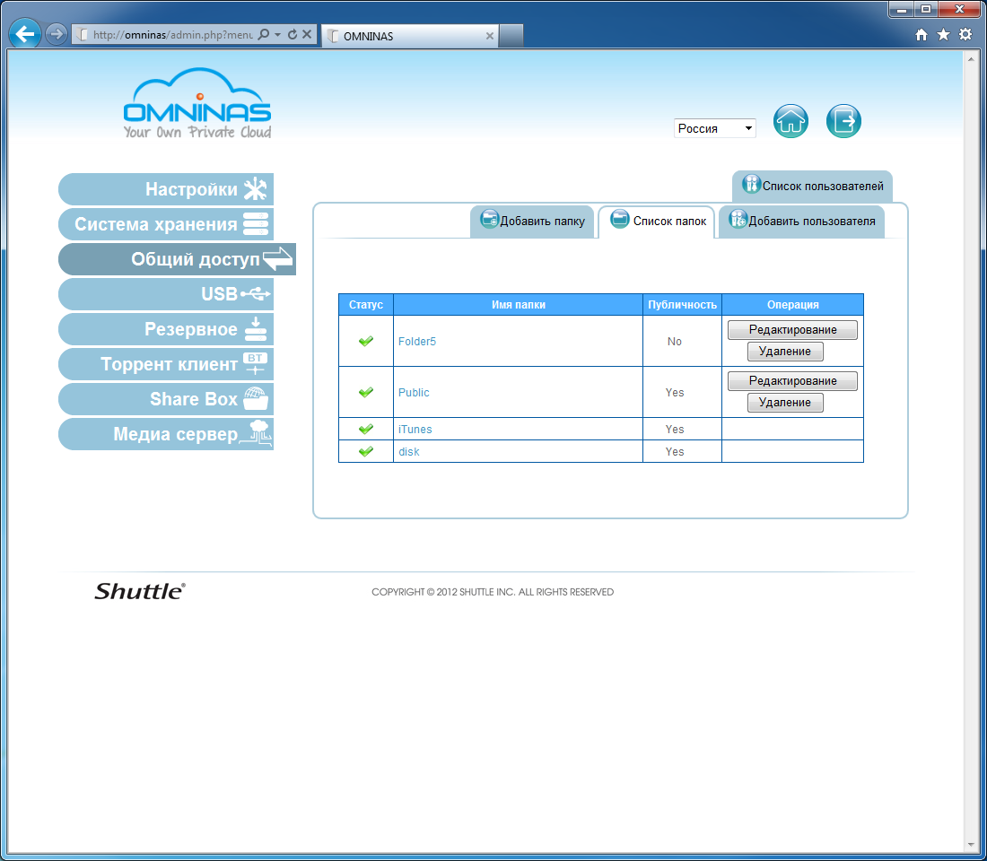The width and height of the screenshot is (987, 861).
Task: Click the stop X icon in address bar
Action: pos(307,35)
